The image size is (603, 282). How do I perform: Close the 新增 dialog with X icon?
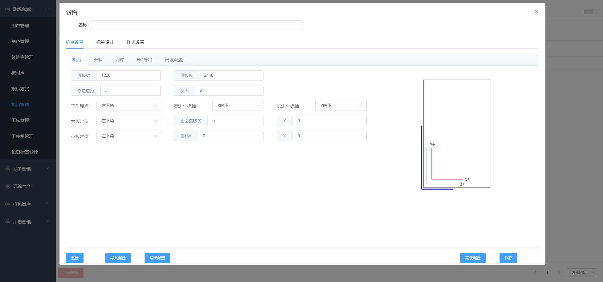point(536,12)
